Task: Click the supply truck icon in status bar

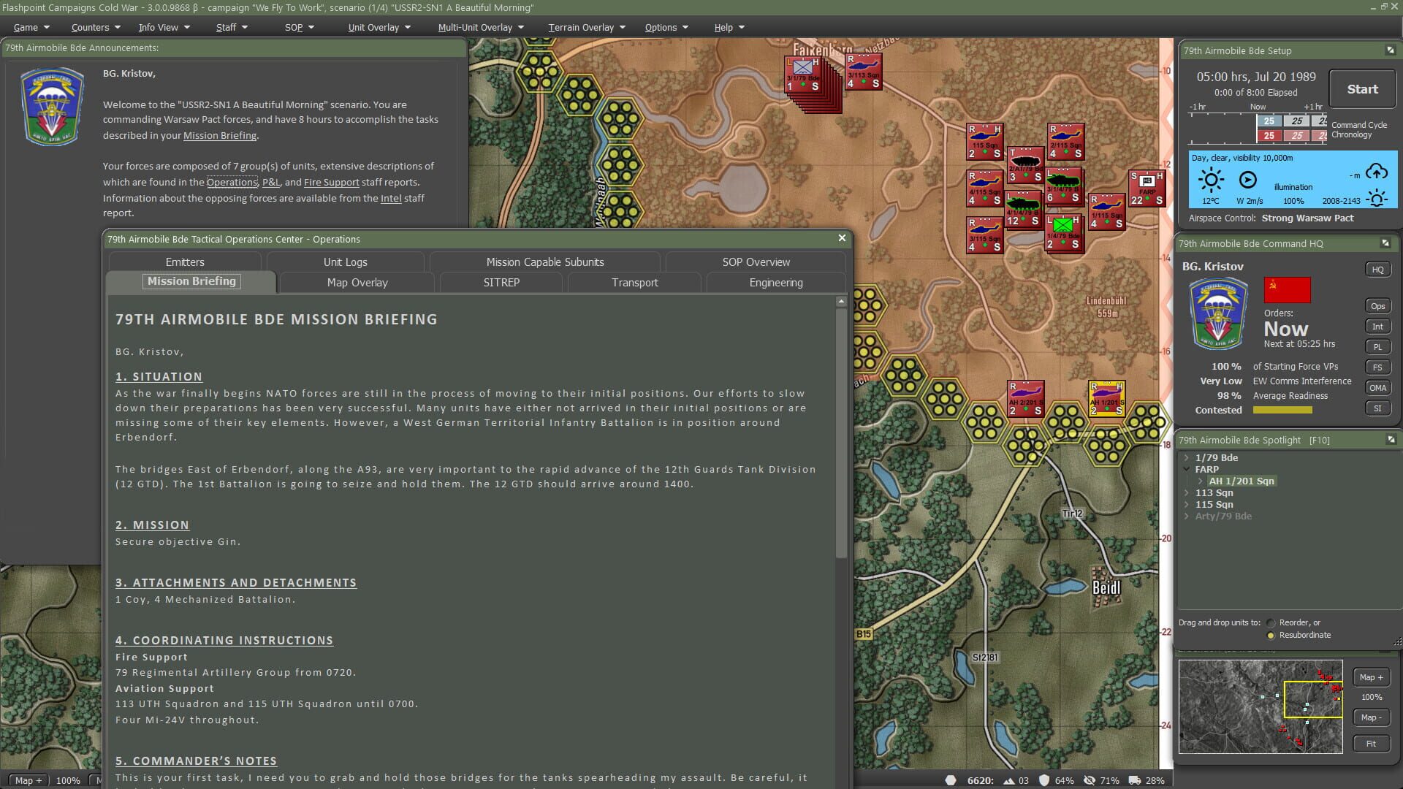Action: 1134,780
